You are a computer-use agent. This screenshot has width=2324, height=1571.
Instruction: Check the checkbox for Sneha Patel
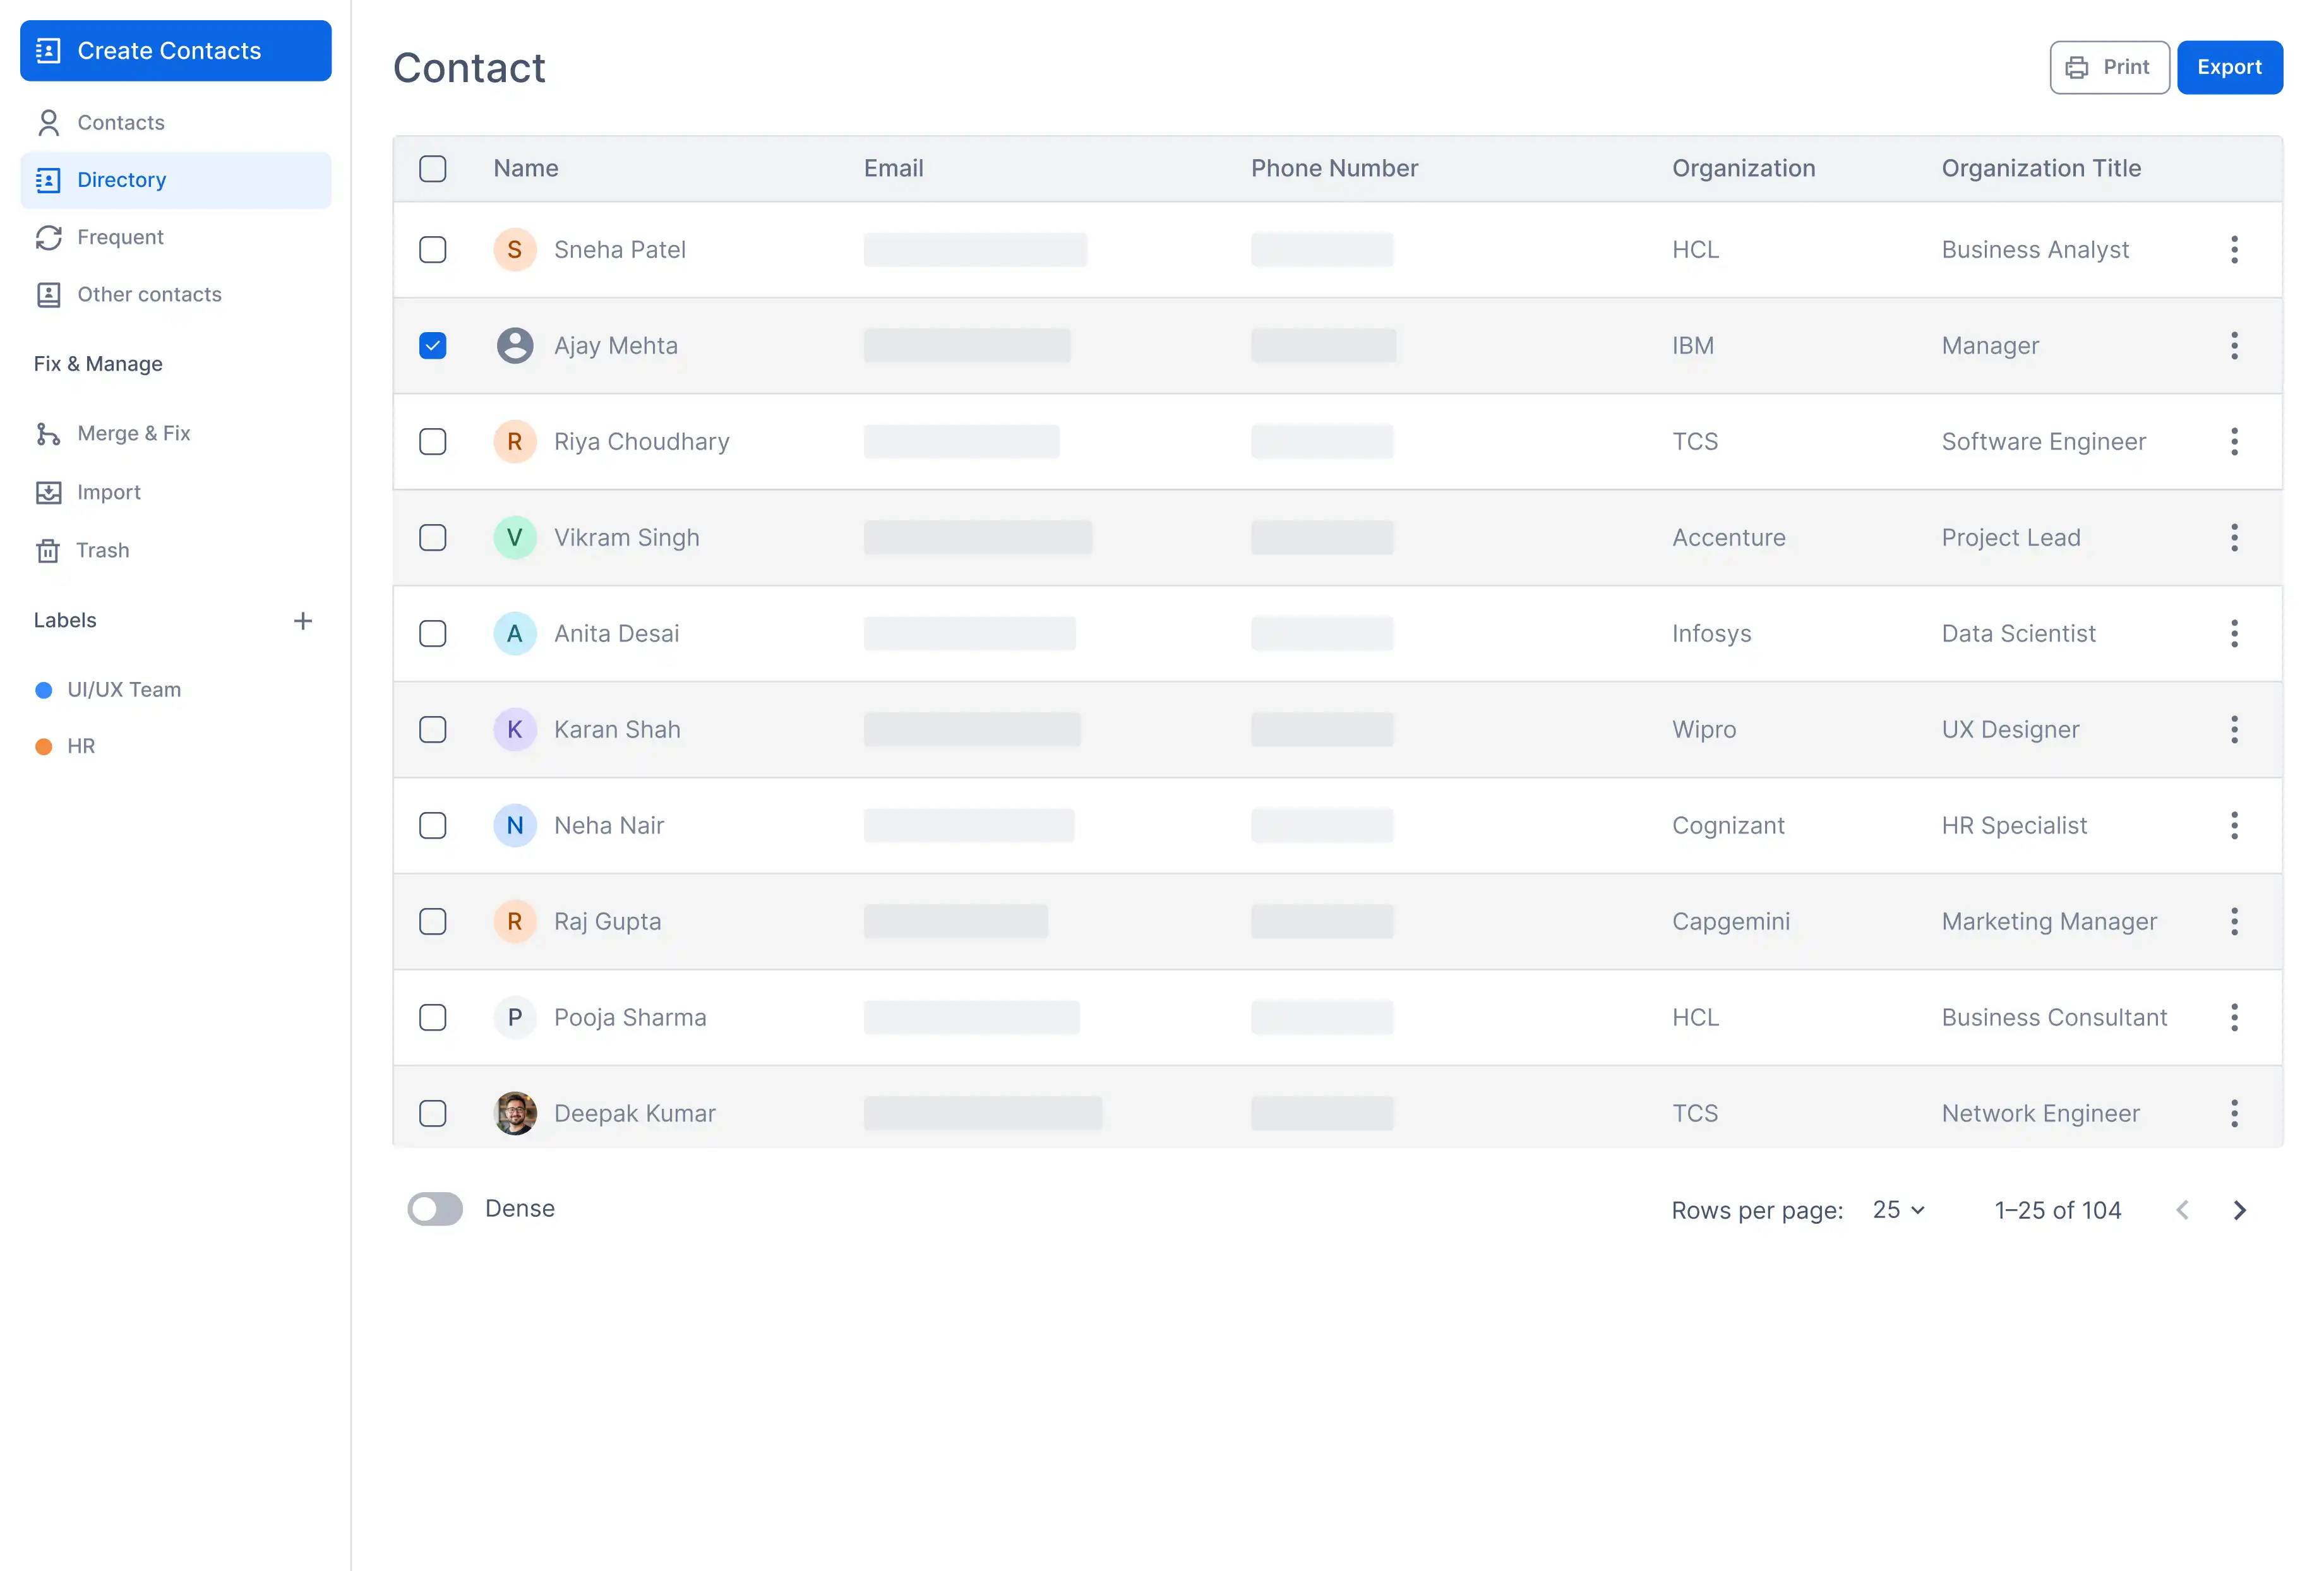pyautogui.click(x=433, y=250)
